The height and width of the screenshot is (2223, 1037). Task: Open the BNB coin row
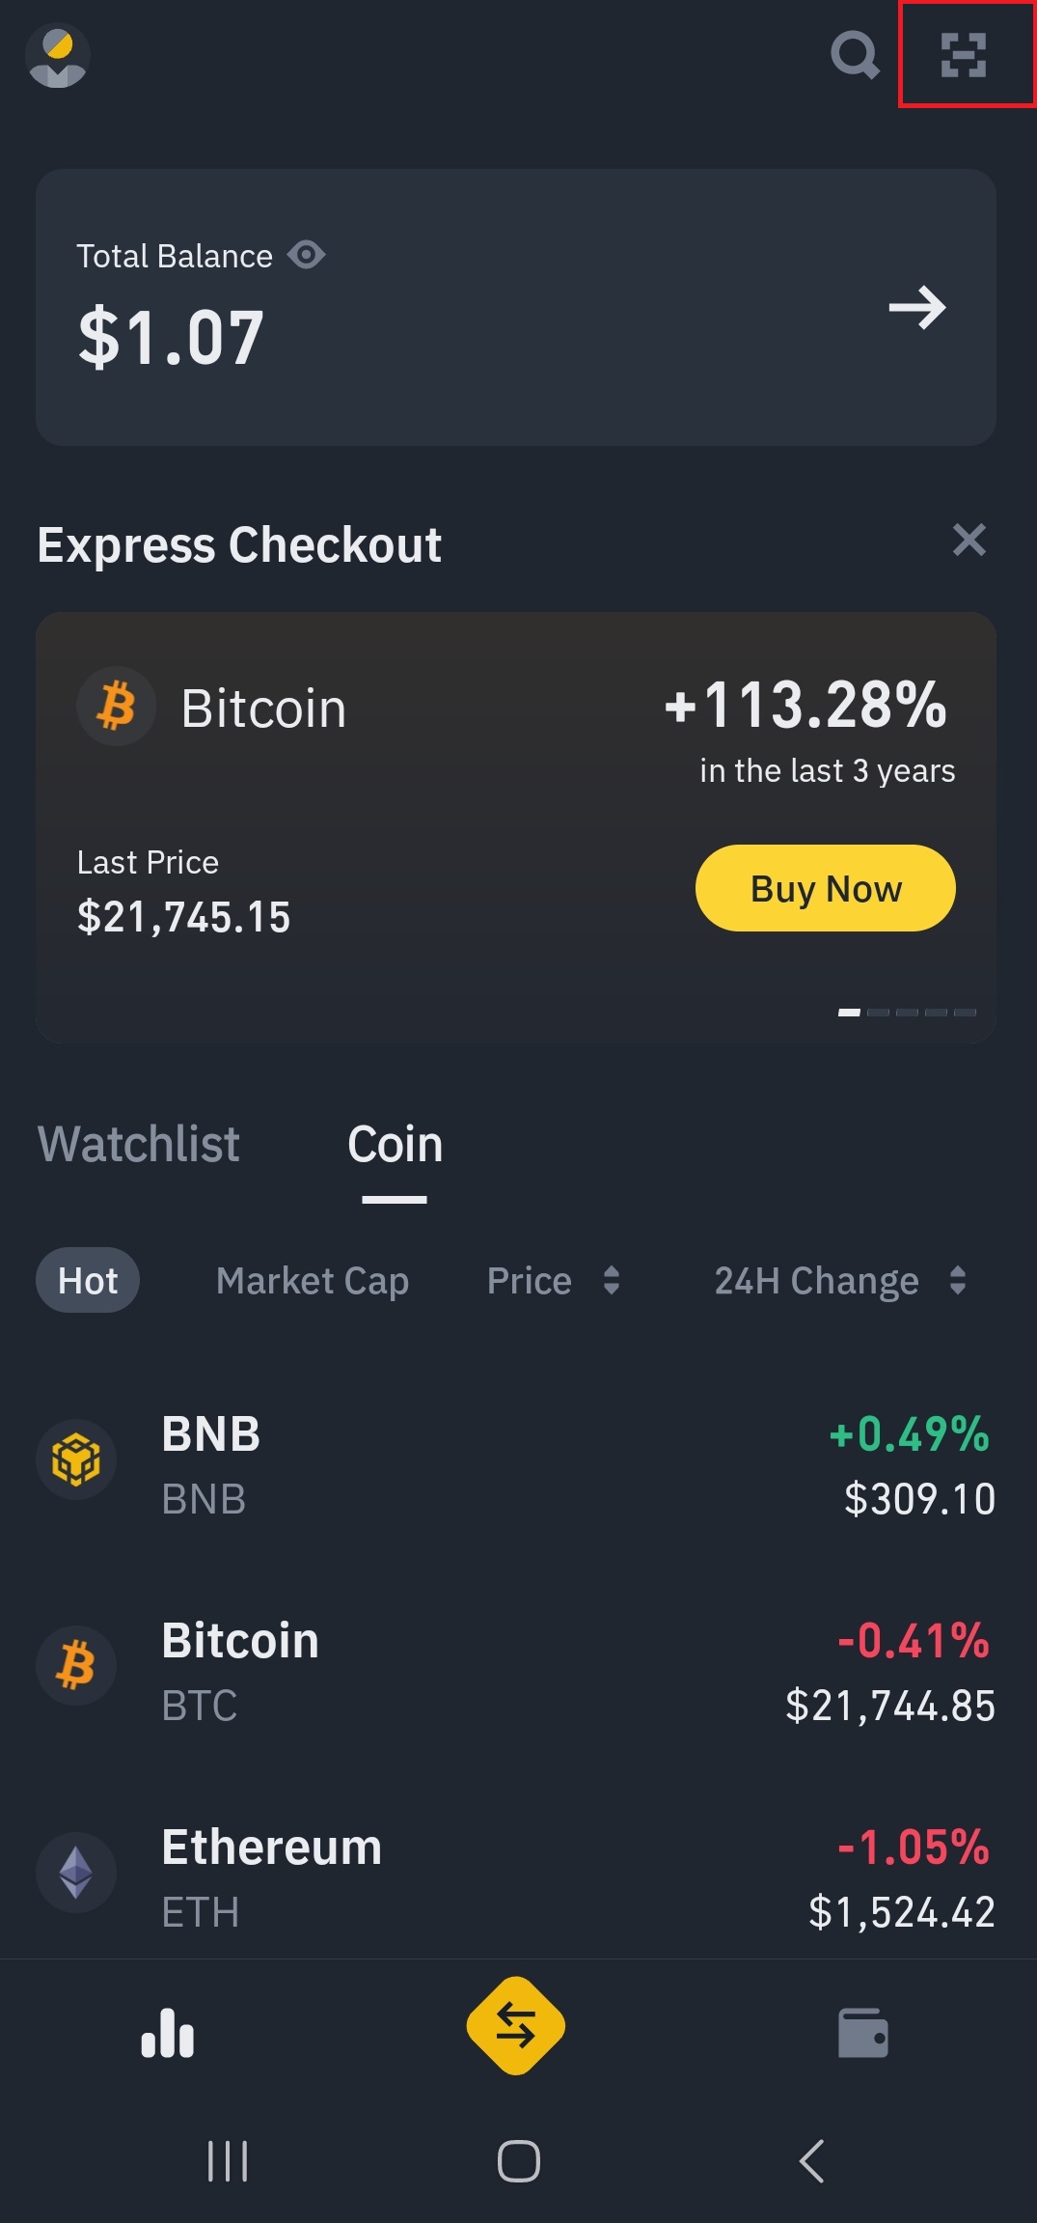pyautogui.click(x=516, y=1465)
